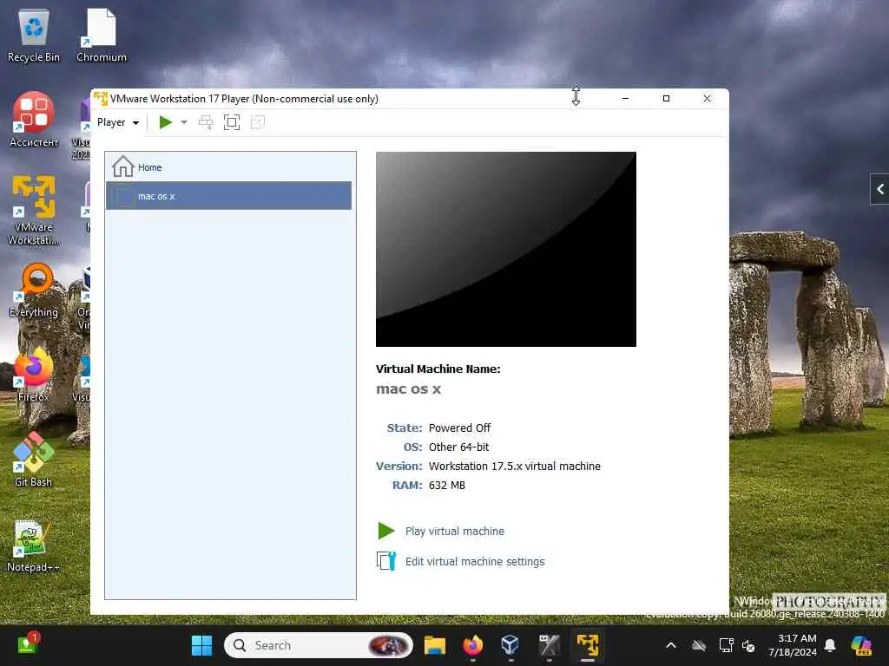Open Recycle Bin desktop icon
The image size is (889, 666).
34,35
